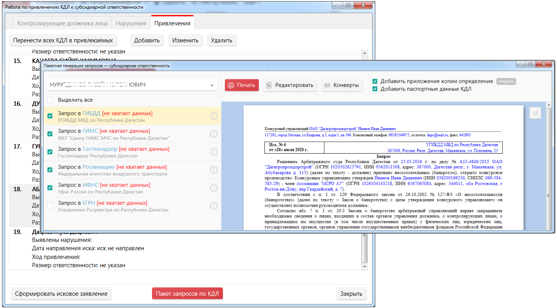Image resolution: width=557 pixels, height=308 pixels.
Task: Click the pencil edit icon on document preview
Action: 535,113
